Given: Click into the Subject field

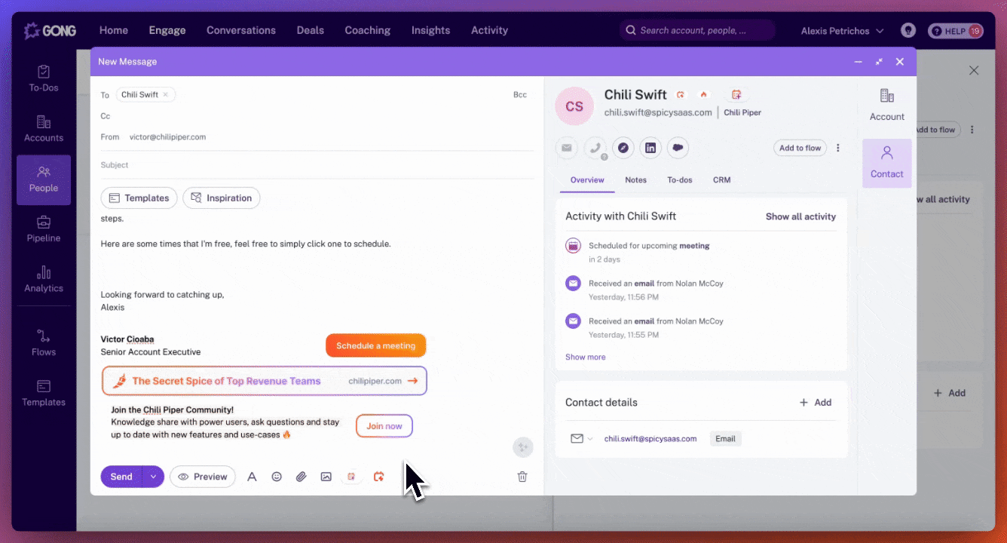Looking at the screenshot, I should click(317, 165).
